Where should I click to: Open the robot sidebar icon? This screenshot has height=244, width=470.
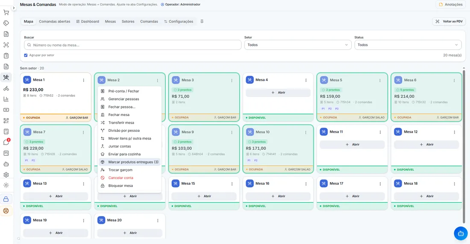click(x=6, y=164)
